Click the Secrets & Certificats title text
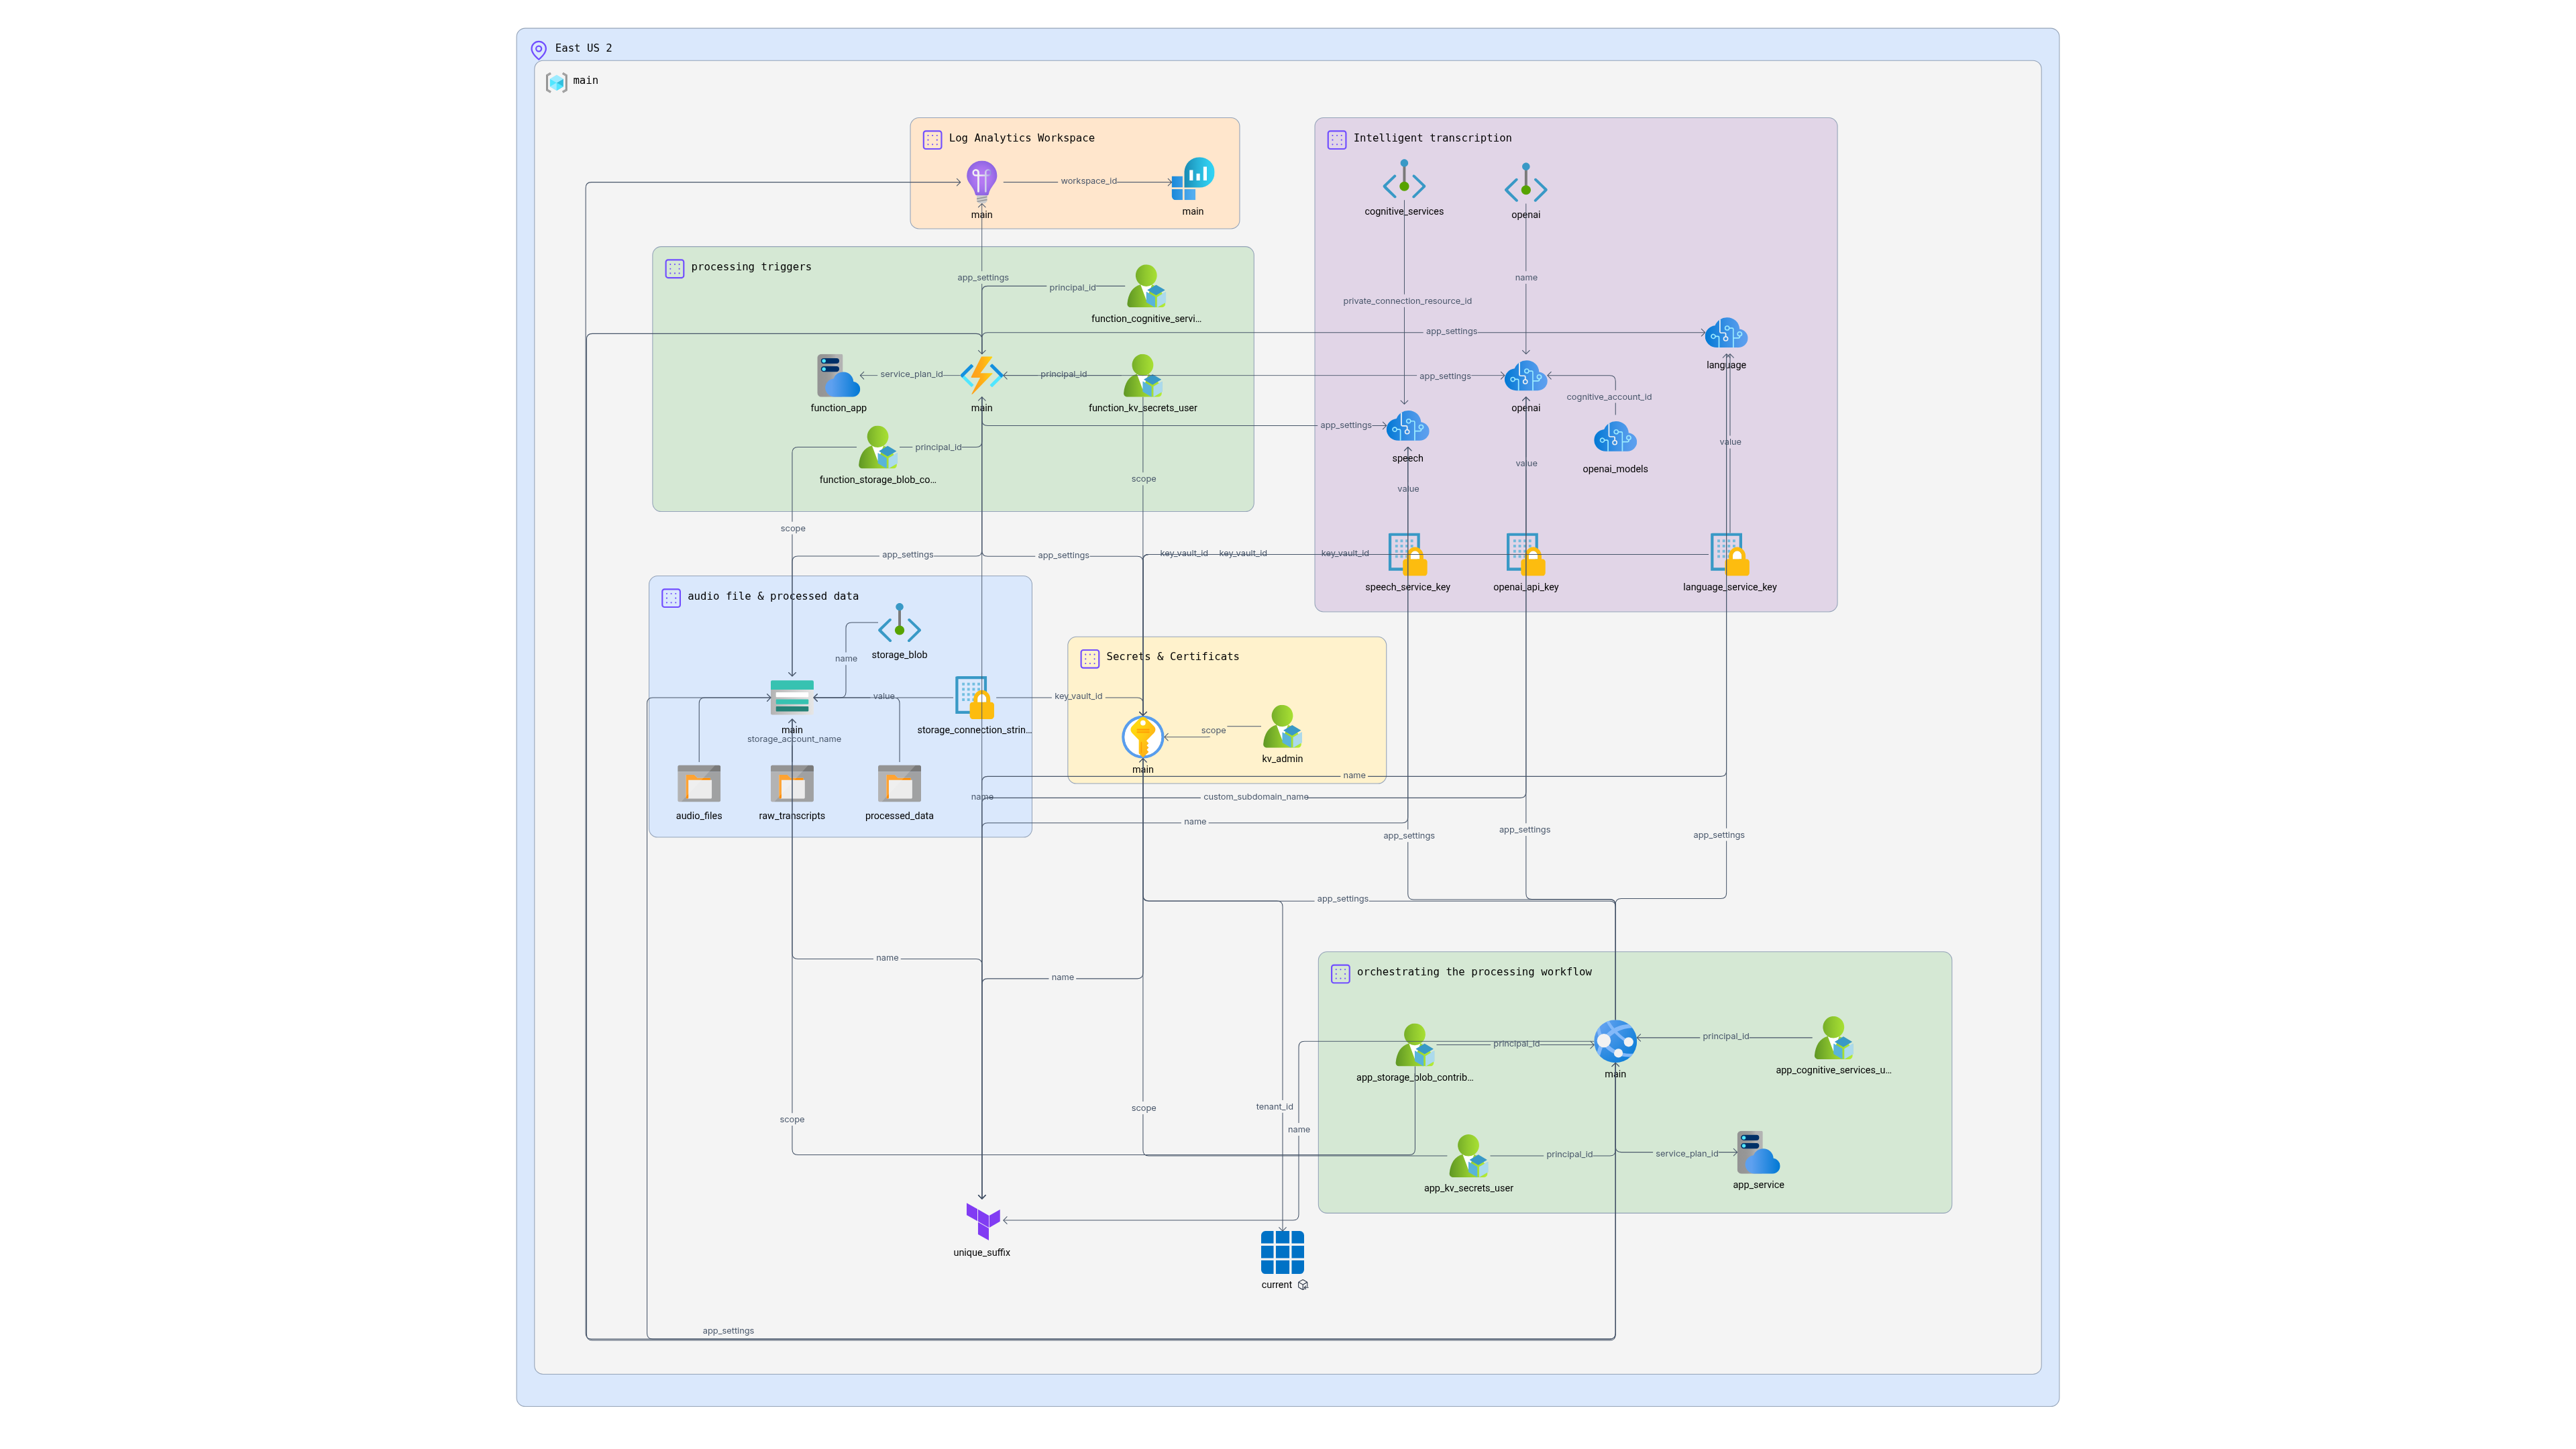Image resolution: width=2576 pixels, height=1449 pixels. click(1172, 657)
